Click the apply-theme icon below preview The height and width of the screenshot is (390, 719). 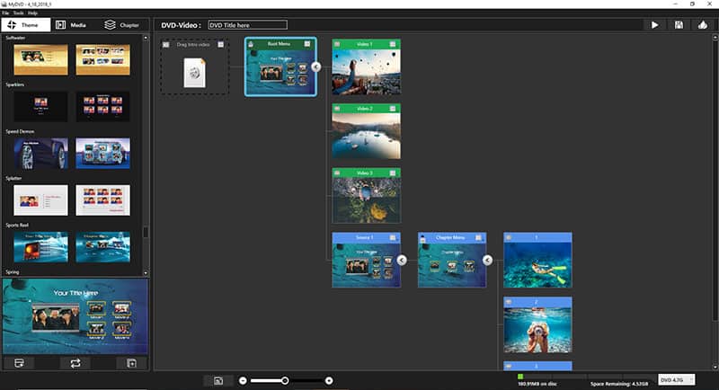19,363
